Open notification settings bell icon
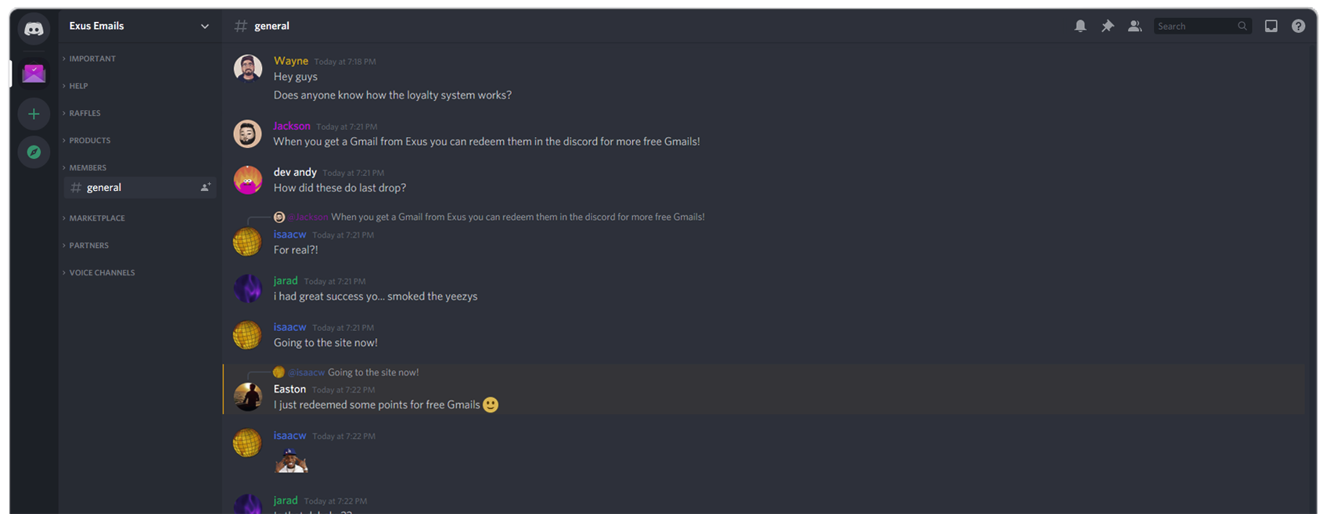 [1081, 26]
